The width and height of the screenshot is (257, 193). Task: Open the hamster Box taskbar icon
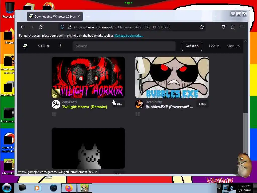point(85,188)
